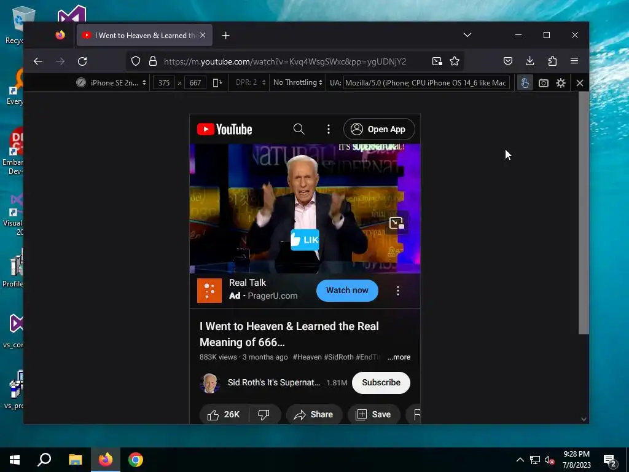Click the PragerU ad logo

(209, 291)
